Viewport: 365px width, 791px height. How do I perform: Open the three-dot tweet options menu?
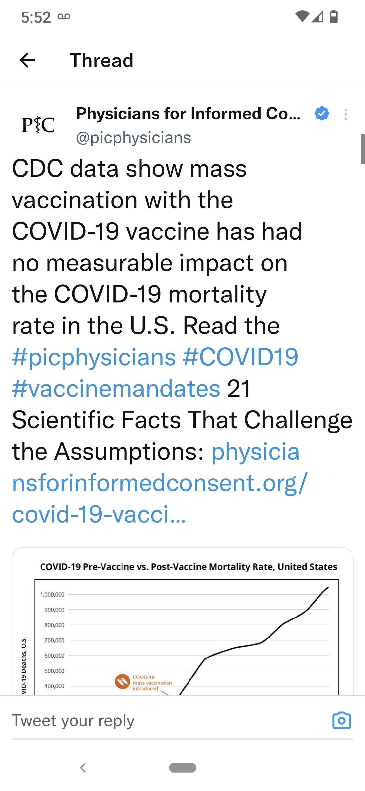click(346, 114)
